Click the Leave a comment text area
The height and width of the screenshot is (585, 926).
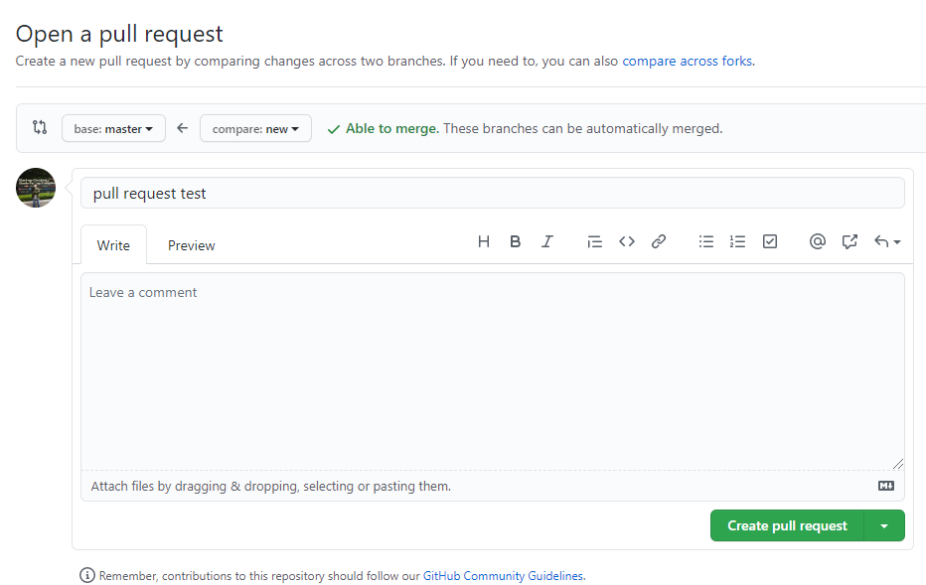click(x=493, y=371)
